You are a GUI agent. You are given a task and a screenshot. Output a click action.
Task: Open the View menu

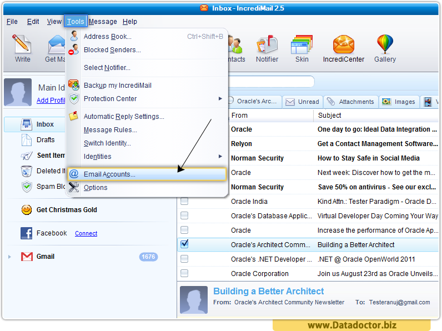click(x=54, y=22)
